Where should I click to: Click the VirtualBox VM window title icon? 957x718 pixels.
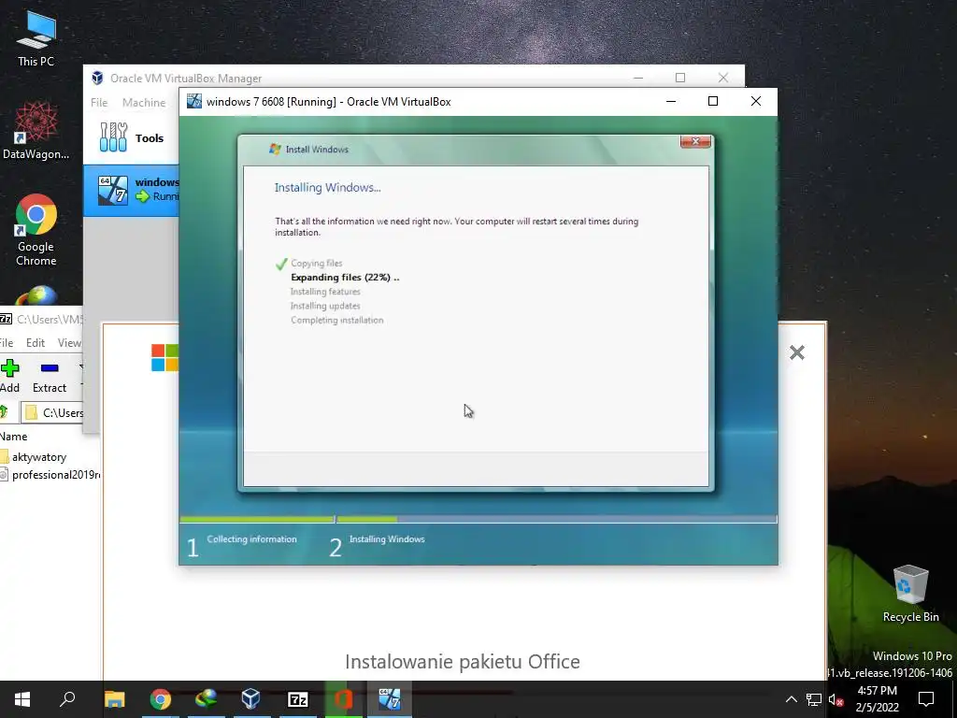point(194,101)
